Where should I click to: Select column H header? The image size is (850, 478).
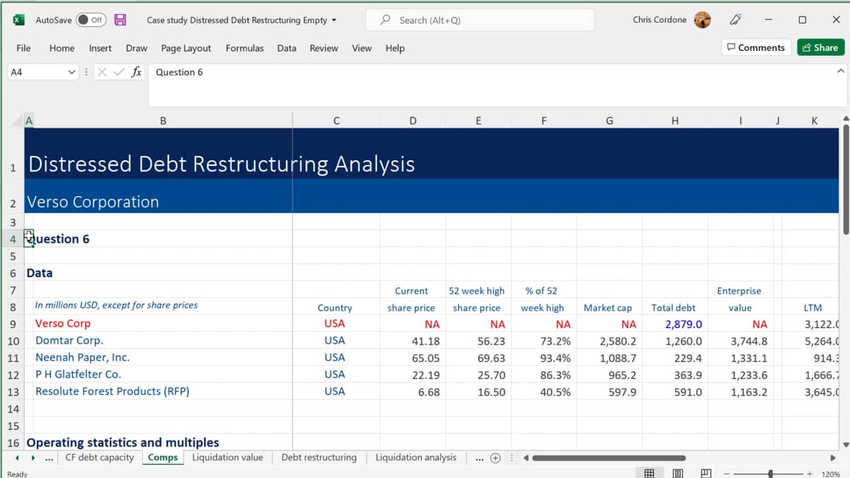tap(675, 120)
